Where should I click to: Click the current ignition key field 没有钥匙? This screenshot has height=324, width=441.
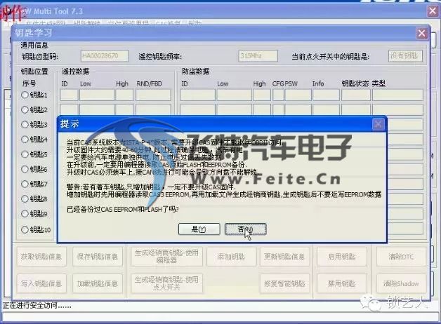(x=405, y=56)
